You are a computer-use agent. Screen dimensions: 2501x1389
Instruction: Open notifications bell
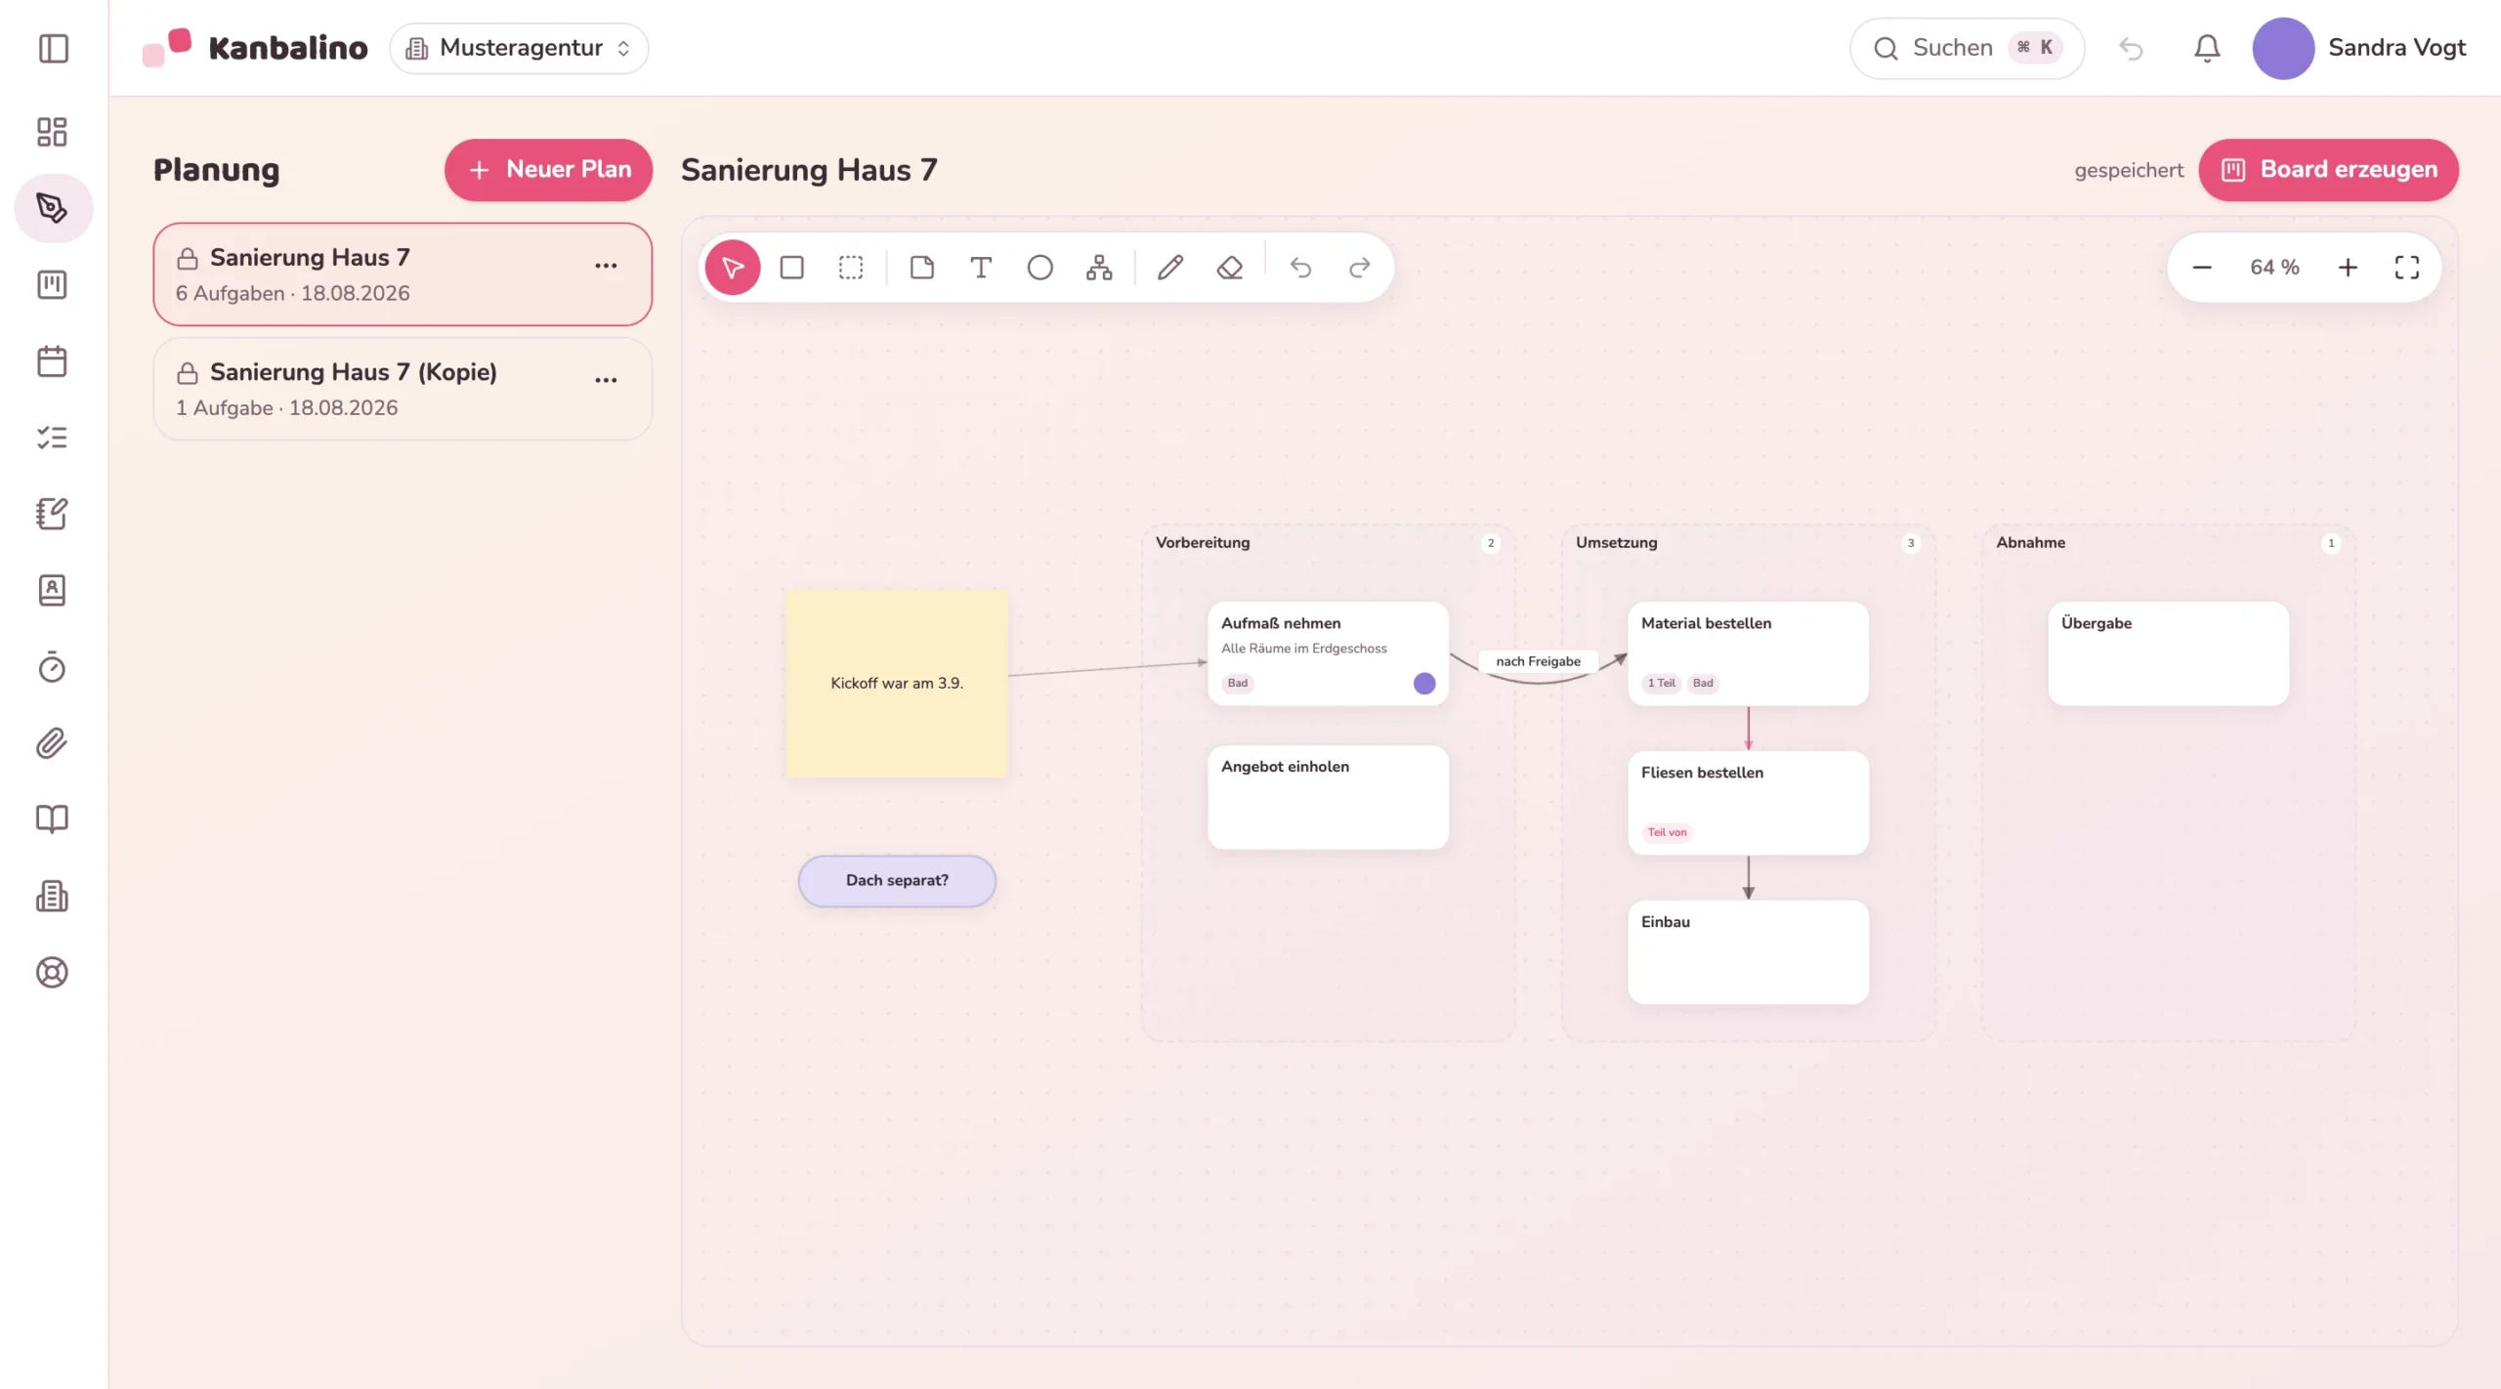click(x=2207, y=48)
